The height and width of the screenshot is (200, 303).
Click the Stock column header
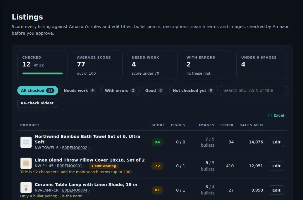point(227,125)
